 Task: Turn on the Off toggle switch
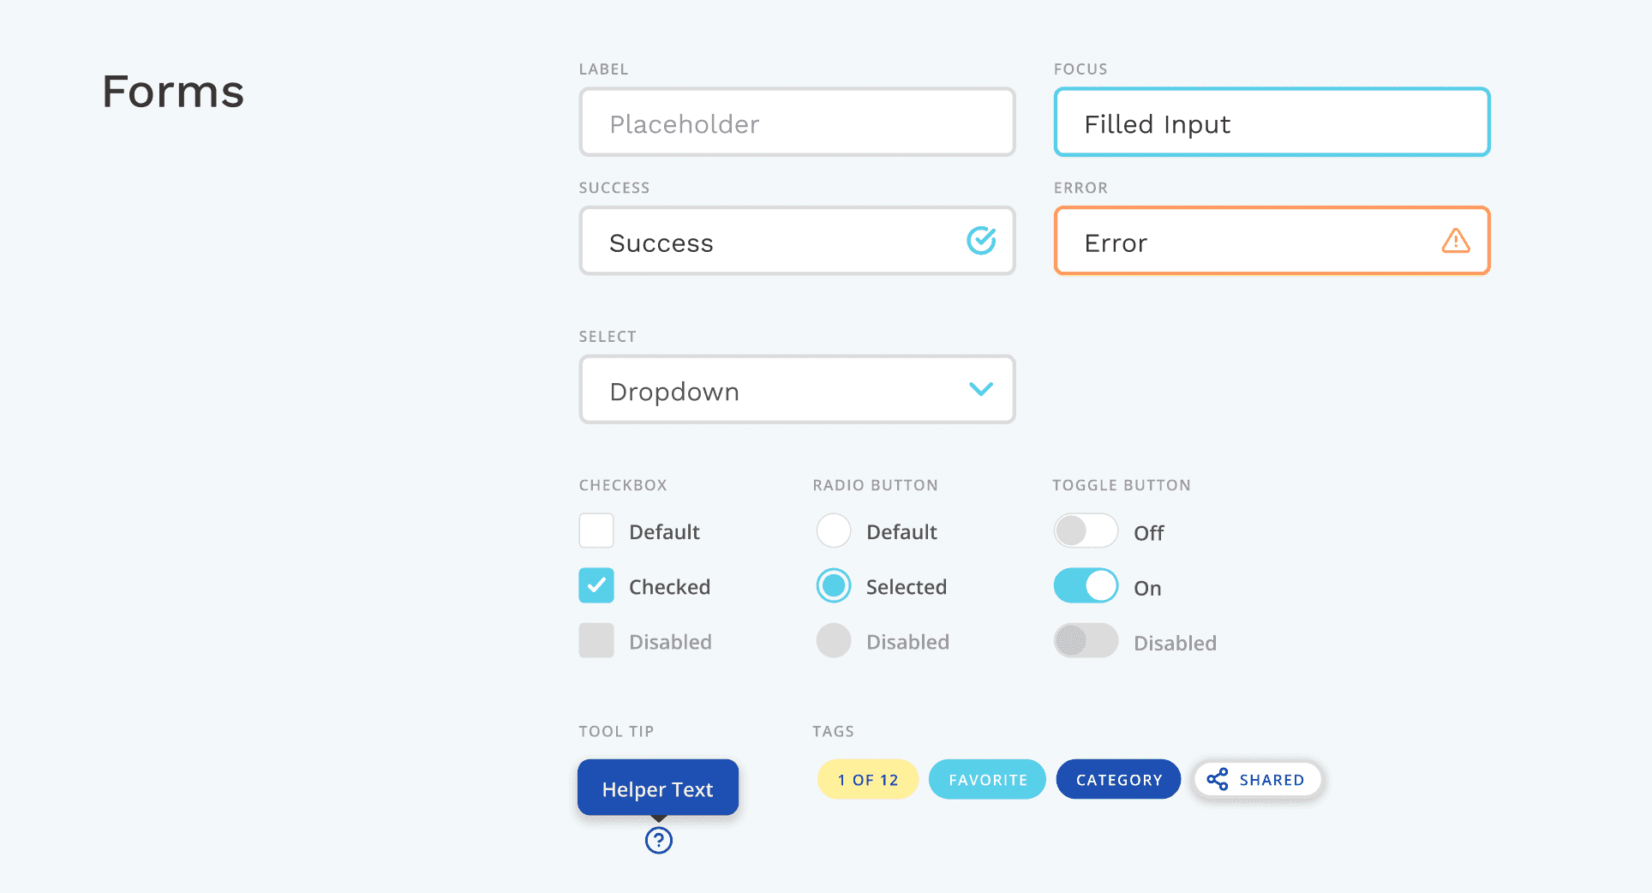click(1086, 530)
